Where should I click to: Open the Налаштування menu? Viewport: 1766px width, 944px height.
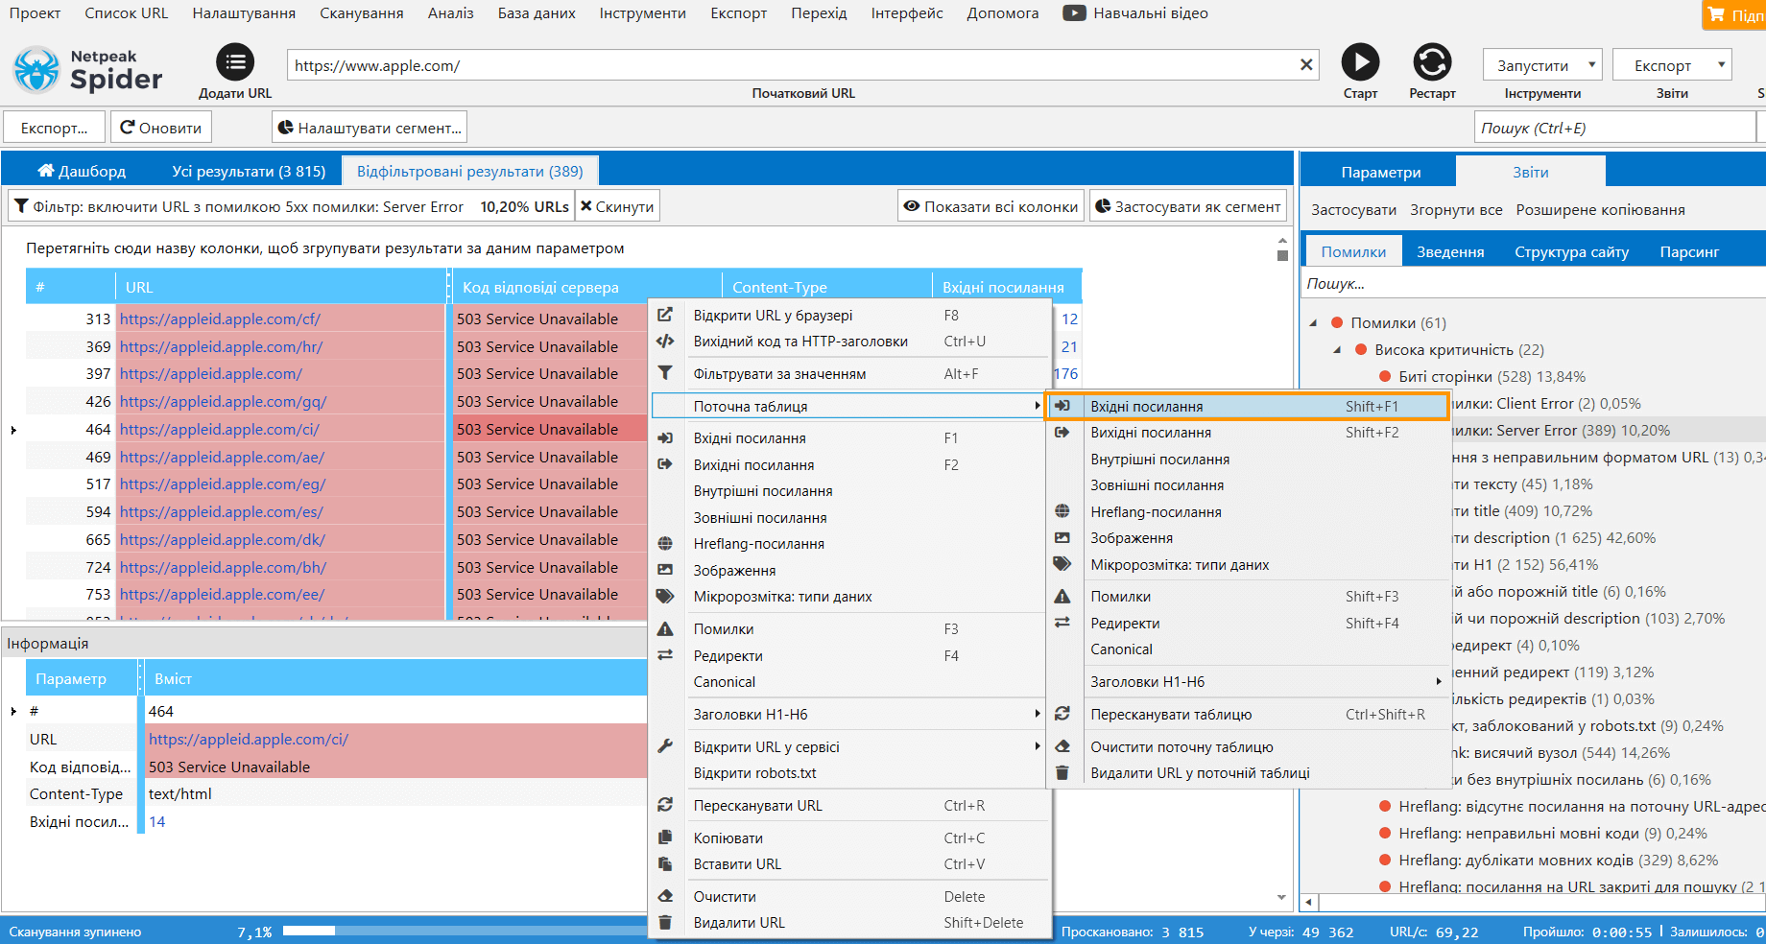coord(244,13)
